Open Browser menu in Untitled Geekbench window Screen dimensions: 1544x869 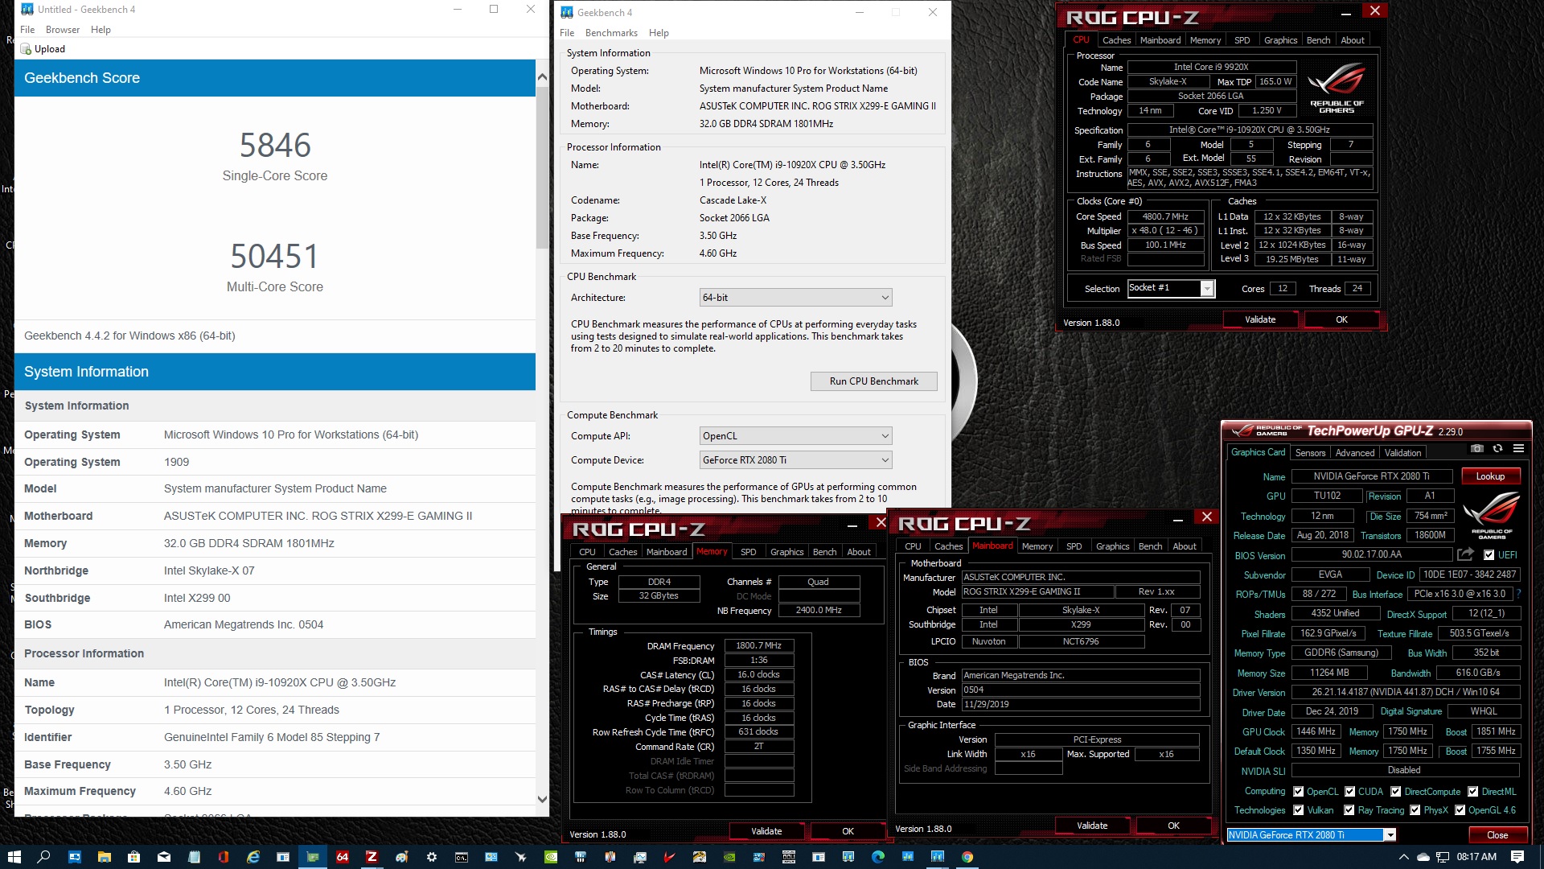coord(63,30)
